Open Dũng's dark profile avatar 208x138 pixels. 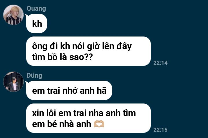point(13,82)
